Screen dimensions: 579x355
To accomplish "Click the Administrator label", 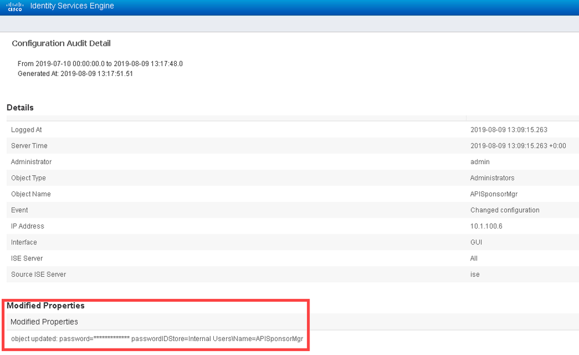I will coord(31,162).
